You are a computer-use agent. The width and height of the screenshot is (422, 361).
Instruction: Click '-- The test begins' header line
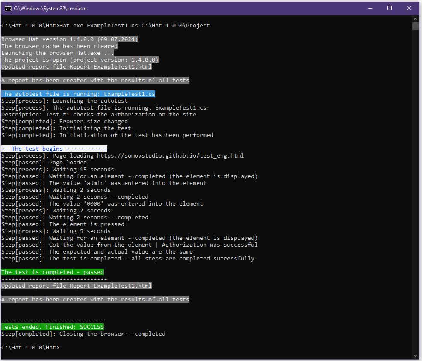tap(54, 149)
